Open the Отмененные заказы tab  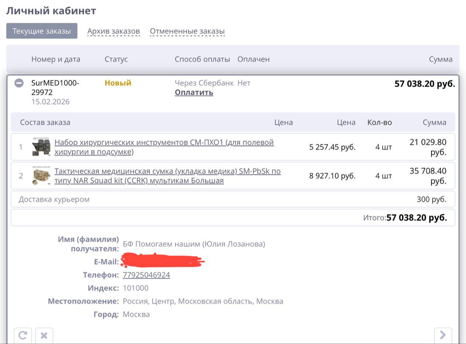click(x=187, y=31)
